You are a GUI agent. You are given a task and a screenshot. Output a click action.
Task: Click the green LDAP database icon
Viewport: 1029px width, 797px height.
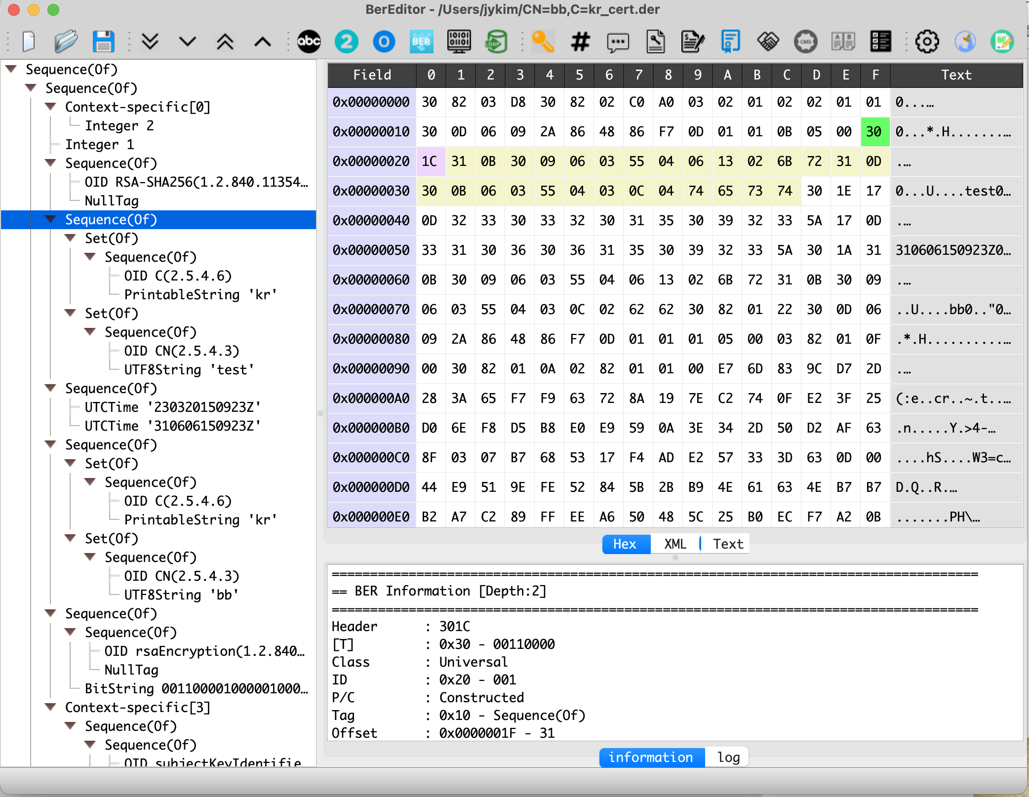coord(496,41)
